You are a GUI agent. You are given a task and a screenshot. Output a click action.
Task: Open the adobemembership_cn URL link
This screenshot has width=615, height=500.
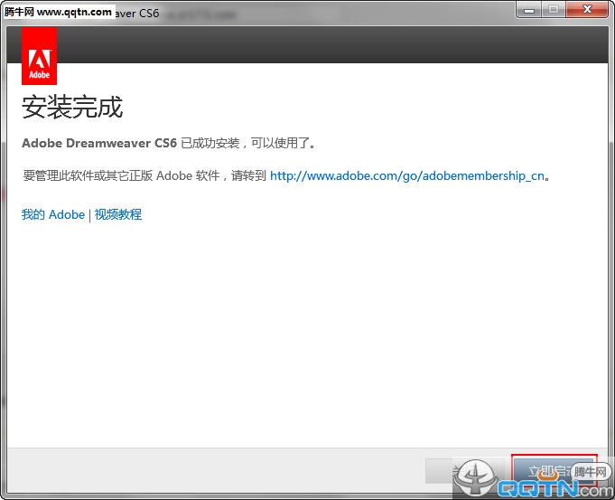pyautogui.click(x=407, y=175)
